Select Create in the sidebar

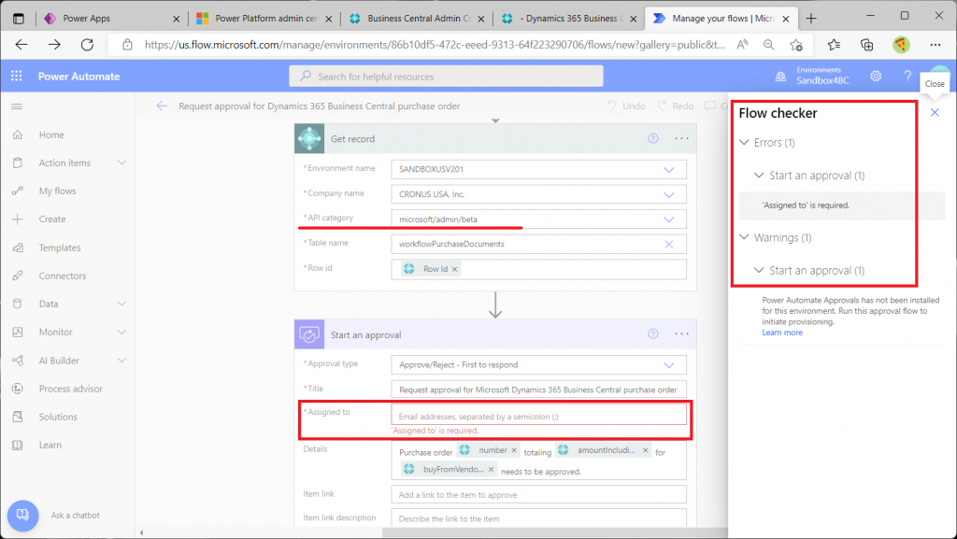click(x=52, y=219)
